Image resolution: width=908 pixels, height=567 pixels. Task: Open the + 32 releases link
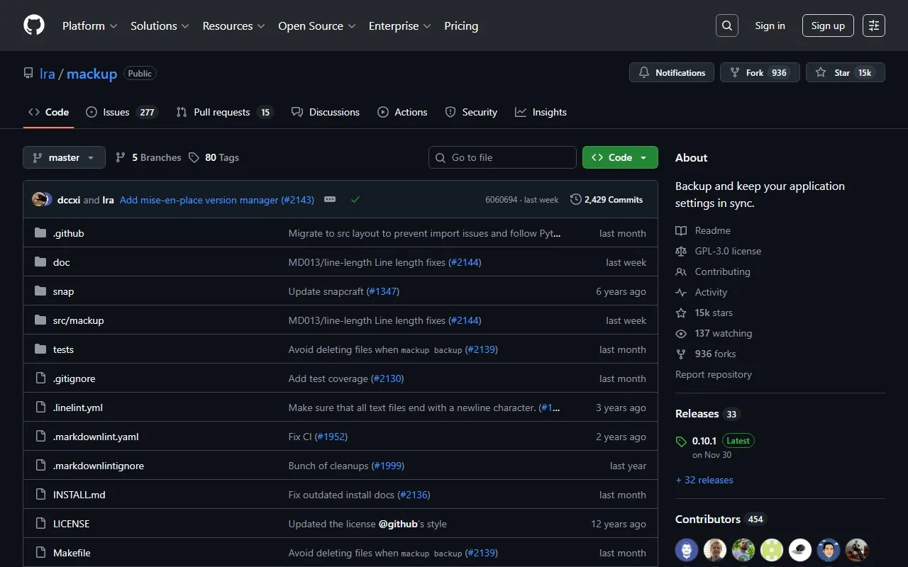click(704, 480)
